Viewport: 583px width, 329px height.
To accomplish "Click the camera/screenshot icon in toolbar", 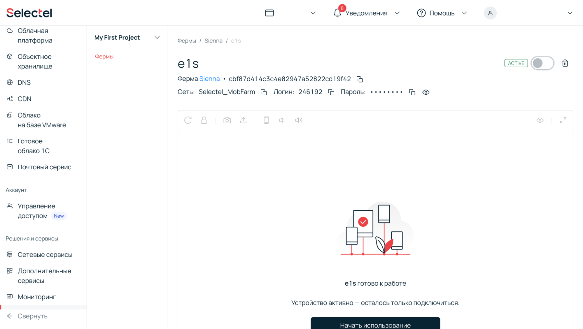I will coord(227,120).
